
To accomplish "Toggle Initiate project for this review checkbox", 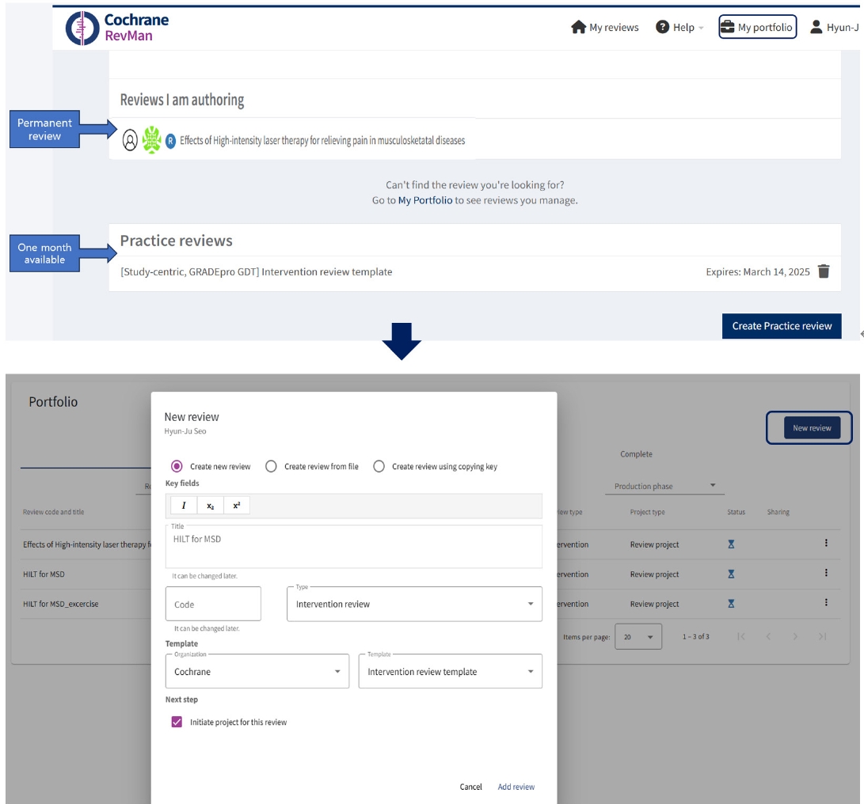I will [177, 722].
